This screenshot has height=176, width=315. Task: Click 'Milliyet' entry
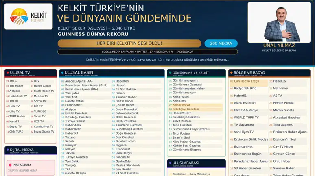point(70,149)
